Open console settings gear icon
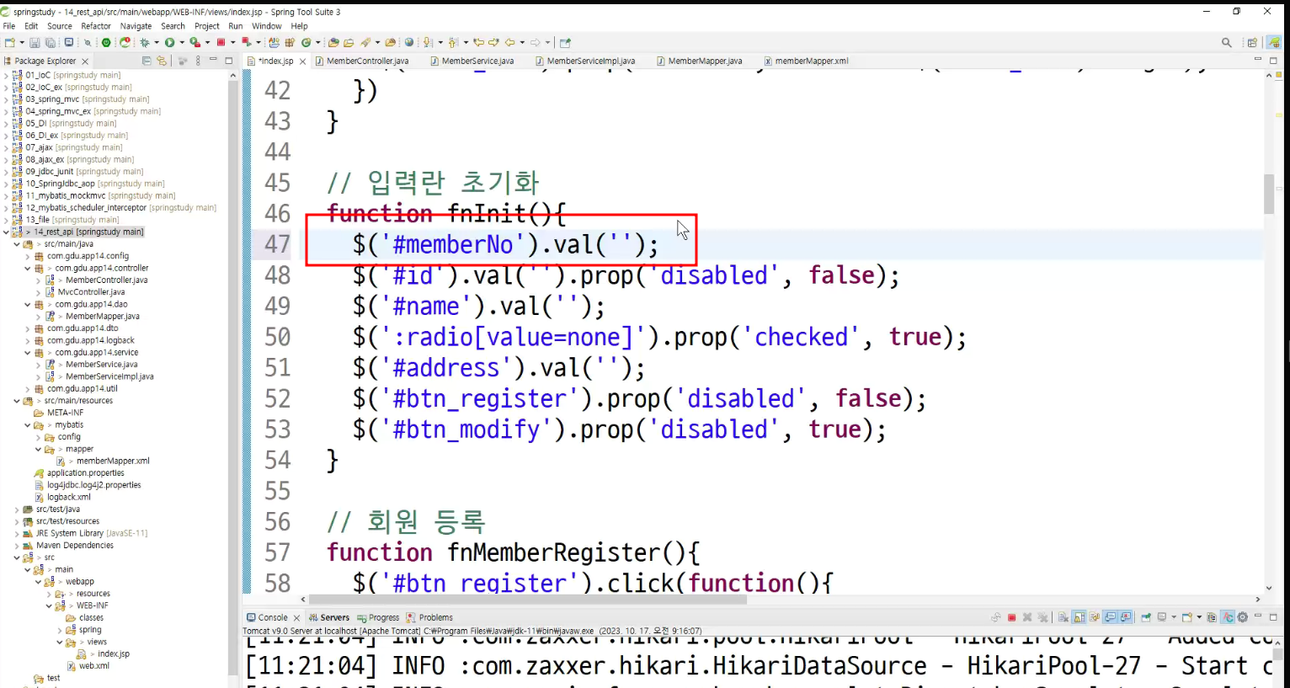This screenshot has height=688, width=1290. pyautogui.click(x=1242, y=617)
